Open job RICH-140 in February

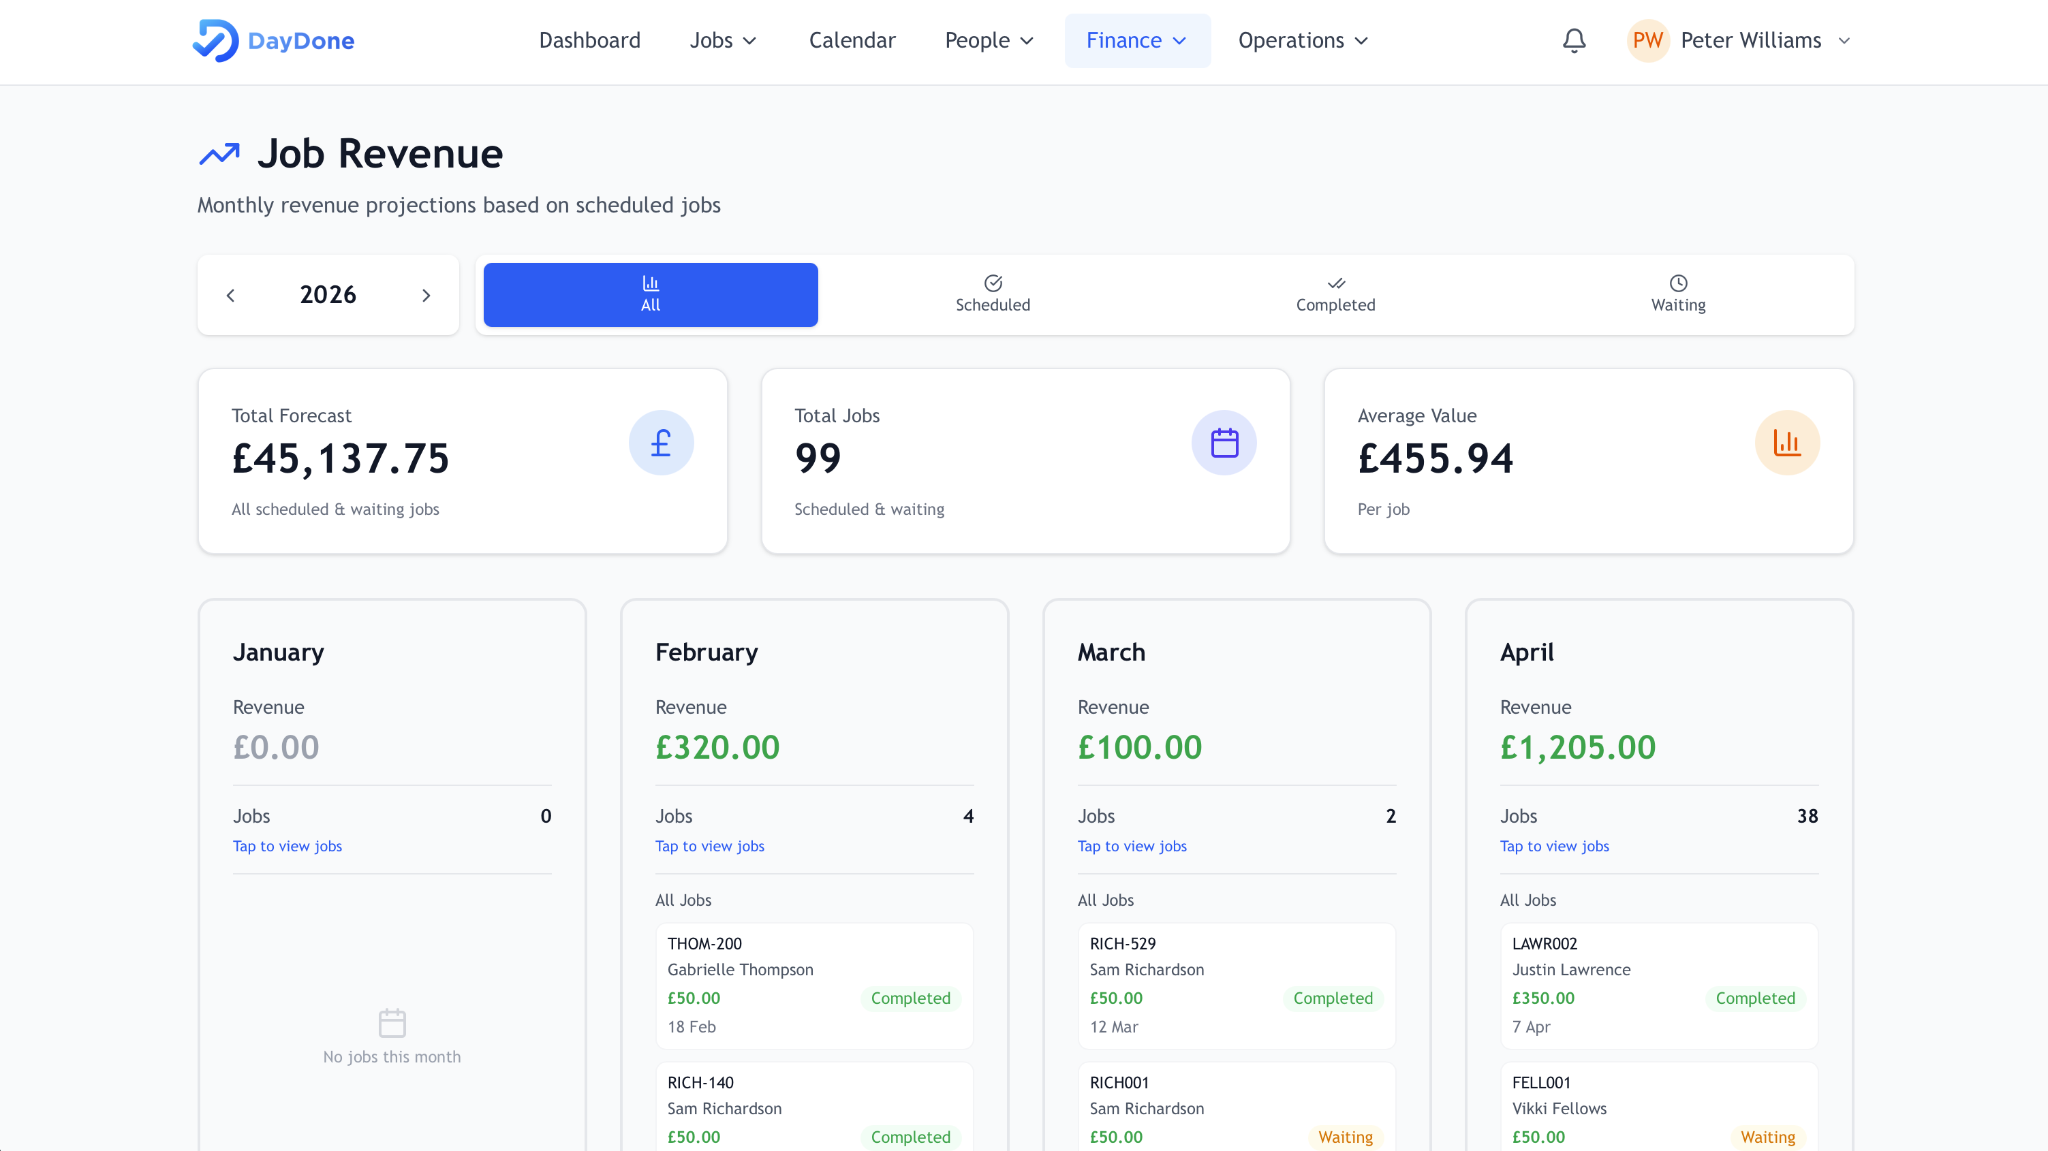click(x=814, y=1107)
